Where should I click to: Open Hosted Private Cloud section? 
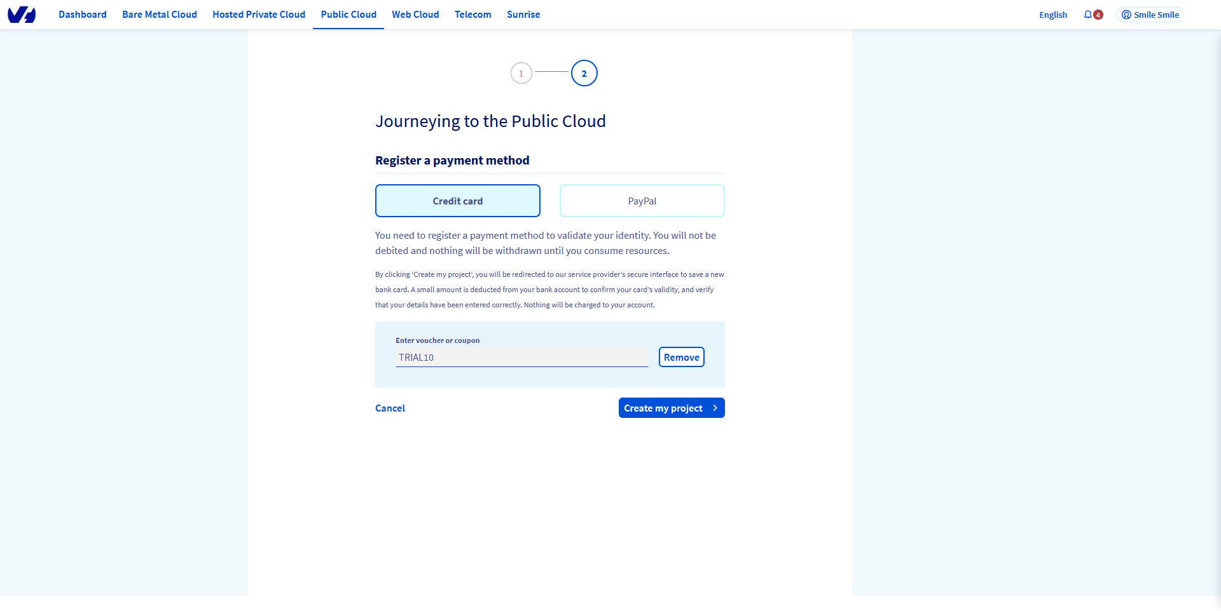pyautogui.click(x=259, y=15)
